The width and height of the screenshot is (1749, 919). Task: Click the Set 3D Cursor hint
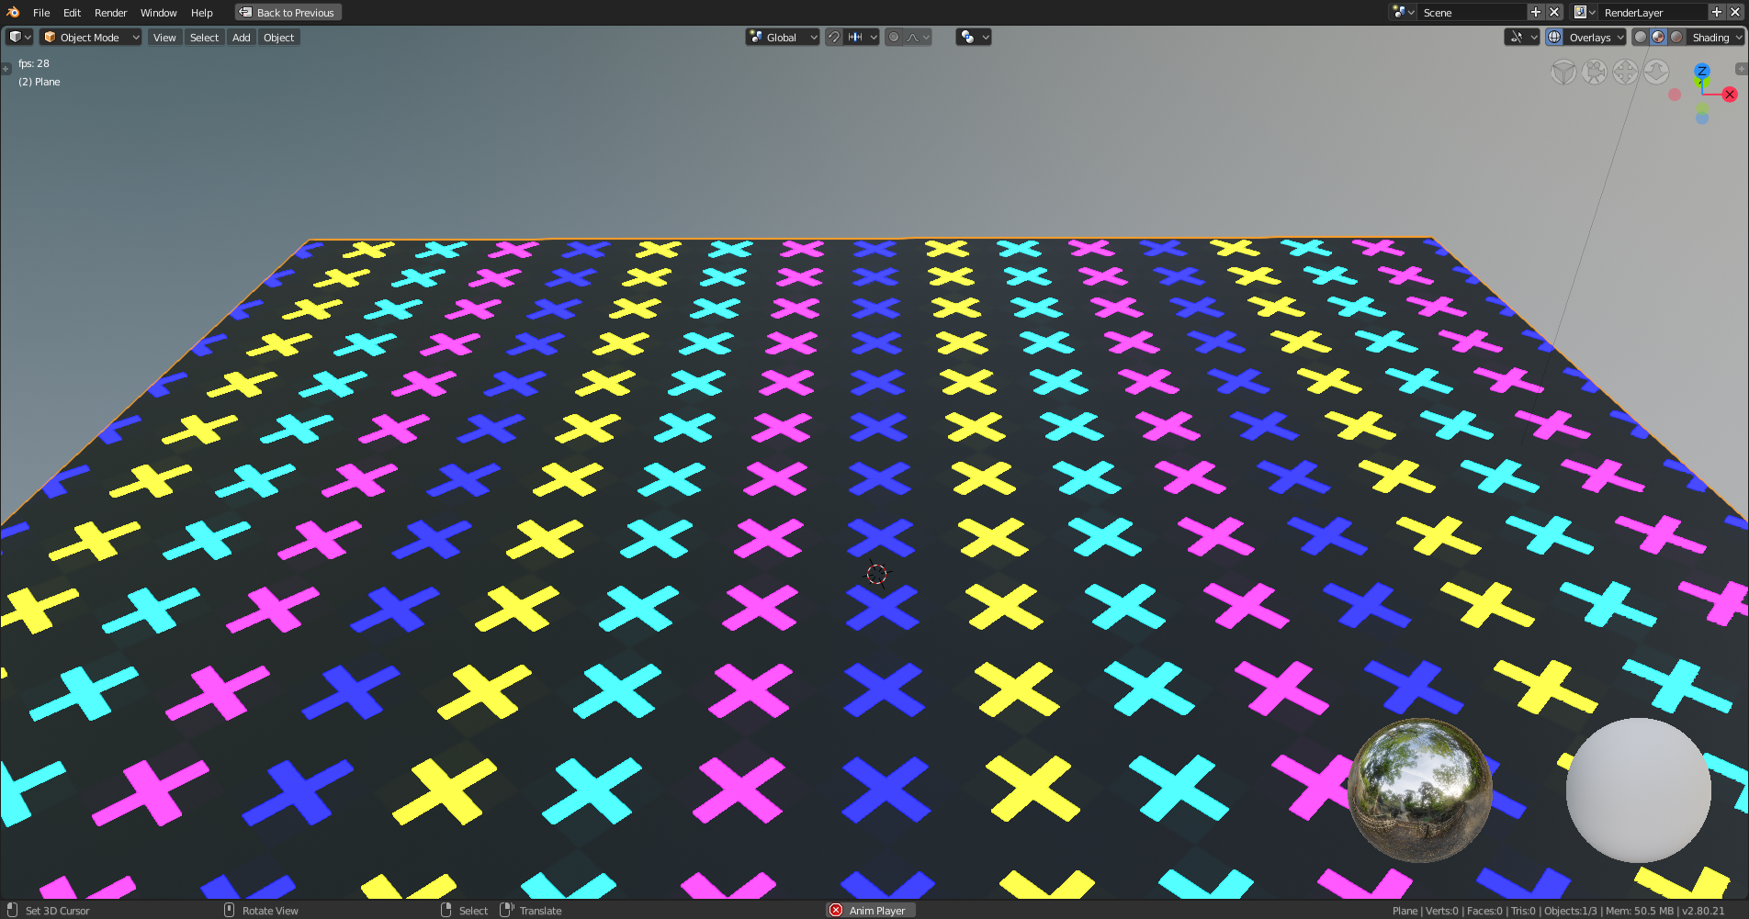(x=57, y=911)
